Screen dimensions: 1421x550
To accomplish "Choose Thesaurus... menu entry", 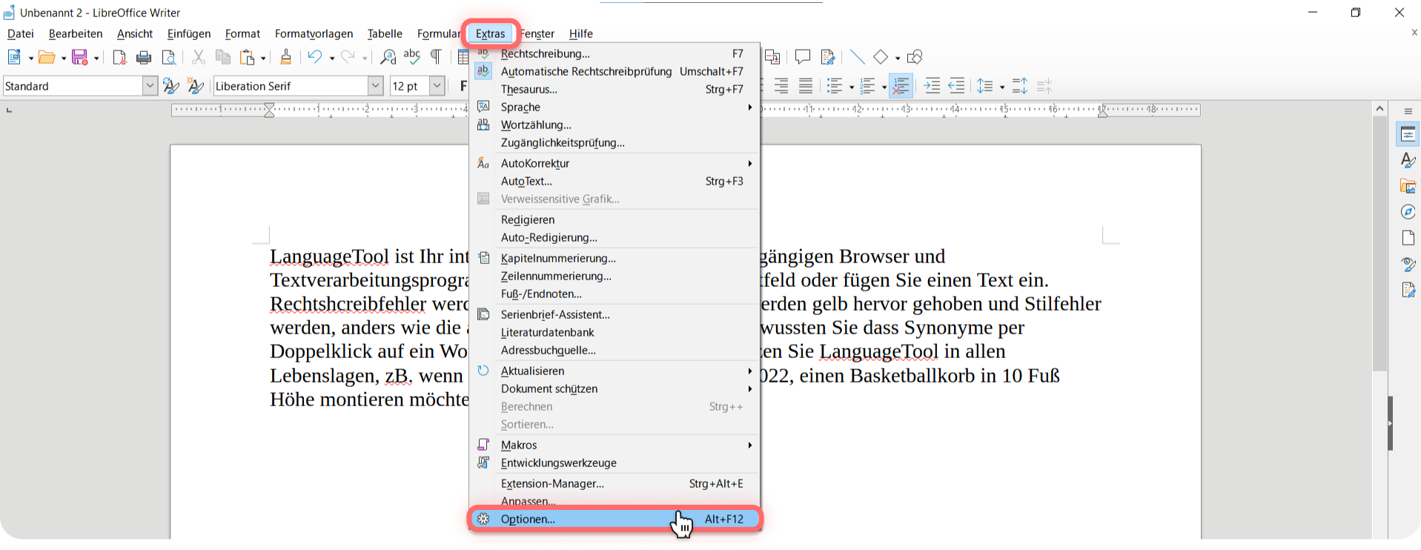I will [615, 89].
